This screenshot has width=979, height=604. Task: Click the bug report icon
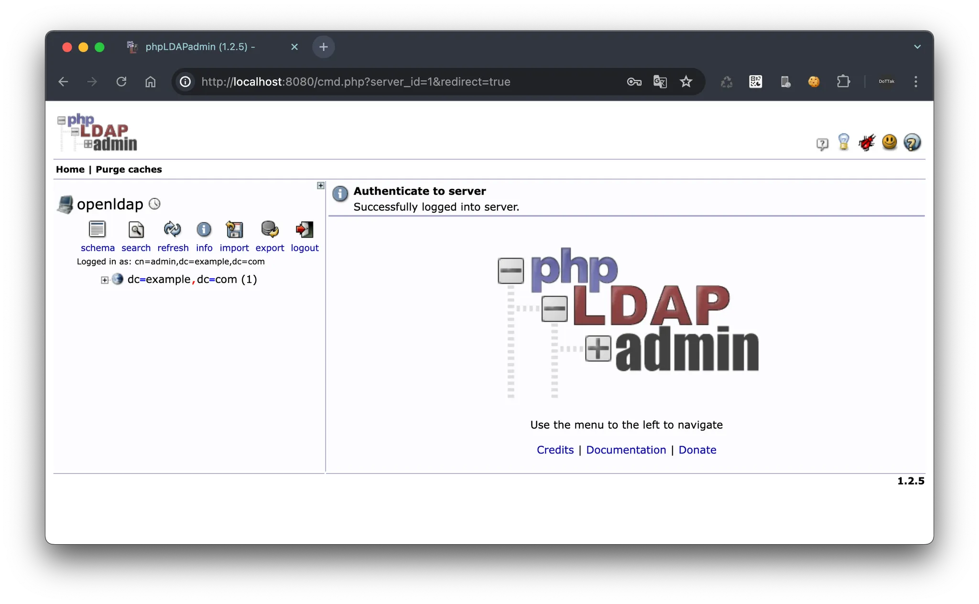pyautogui.click(x=866, y=142)
